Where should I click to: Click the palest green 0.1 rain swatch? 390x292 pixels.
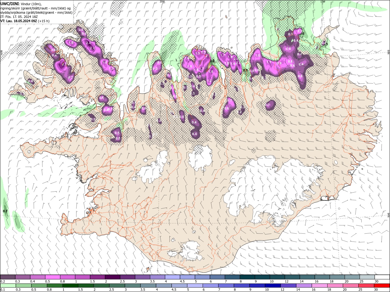pos(8,286)
